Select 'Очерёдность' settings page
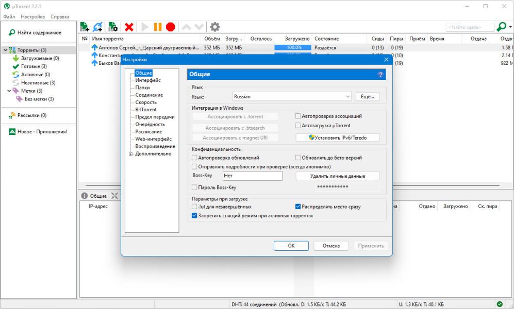Image resolution: width=514 pixels, height=309 pixels. [150, 125]
